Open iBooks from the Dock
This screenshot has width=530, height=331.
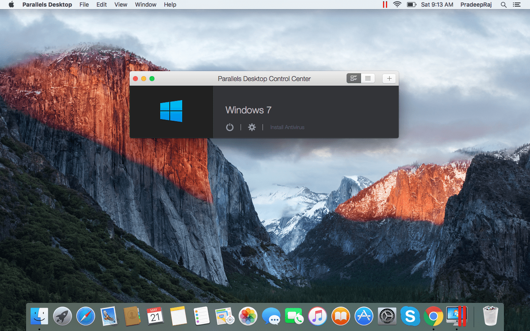tap(341, 317)
